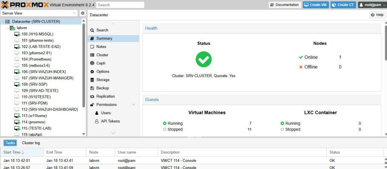Click Create CT button
This screenshot has width=387, height=169.
tap(343, 5)
